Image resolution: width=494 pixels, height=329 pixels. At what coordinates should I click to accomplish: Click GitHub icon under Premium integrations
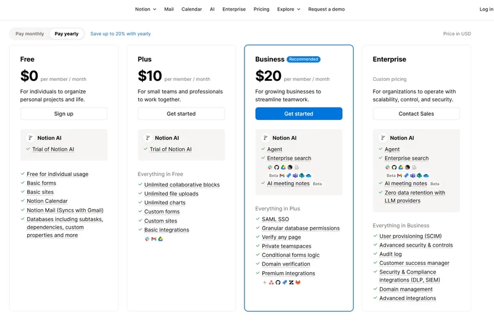pos(278,283)
